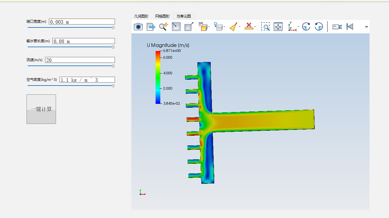The height and width of the screenshot is (218, 389).
Task: Rotate the view clockwise with the icon
Action: (306, 27)
